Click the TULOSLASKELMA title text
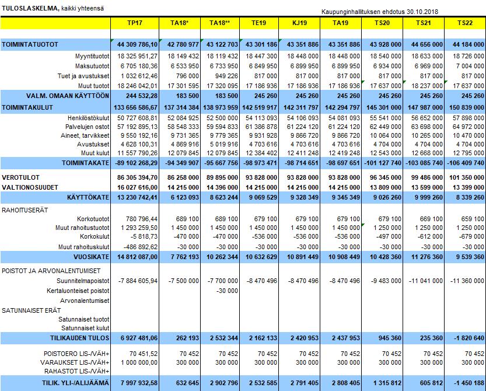The height and width of the screenshot is (391, 486). (30, 8)
